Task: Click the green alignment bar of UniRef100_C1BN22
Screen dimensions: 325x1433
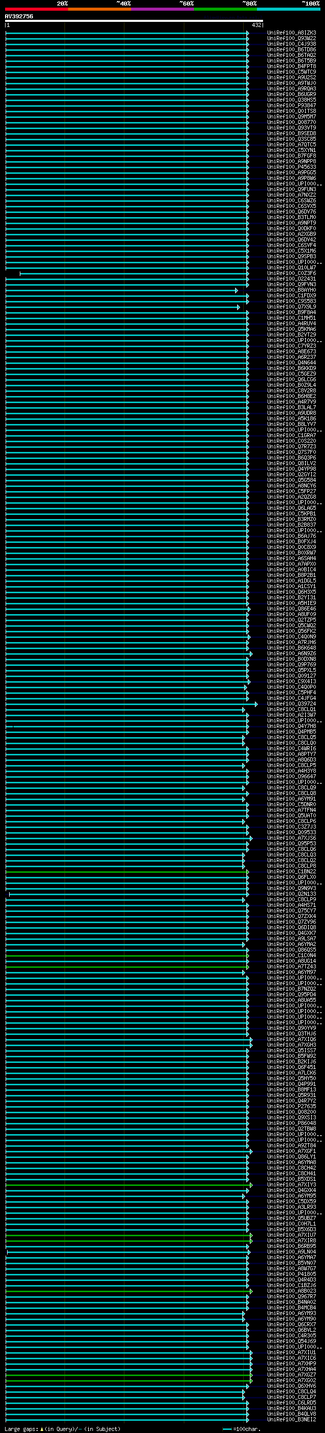Action: 127,872
